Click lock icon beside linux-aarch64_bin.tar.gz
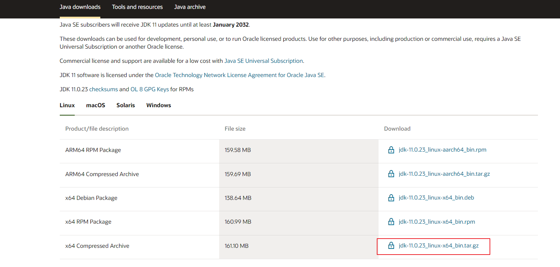The image size is (560, 267). [391, 174]
